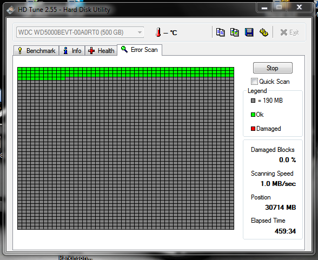This screenshot has height=260, width=318.
Task: Click the red Damaged legend swatch
Action: (253, 129)
